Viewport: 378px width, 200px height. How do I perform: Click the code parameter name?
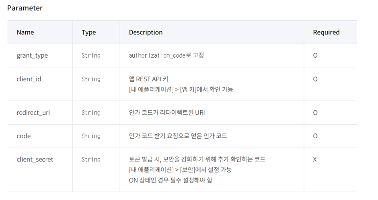click(x=24, y=136)
